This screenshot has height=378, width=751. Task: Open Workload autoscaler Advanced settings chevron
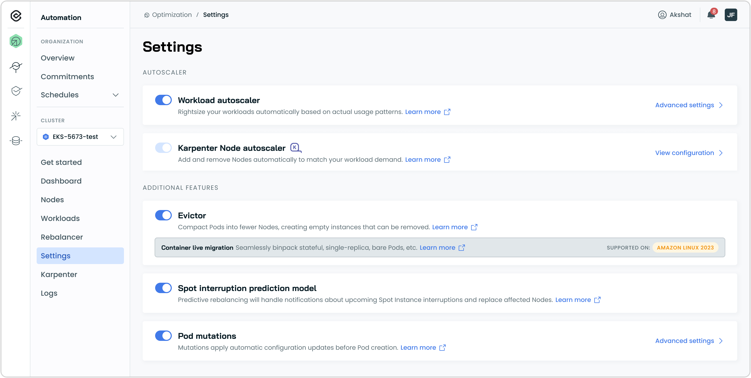[x=720, y=105]
